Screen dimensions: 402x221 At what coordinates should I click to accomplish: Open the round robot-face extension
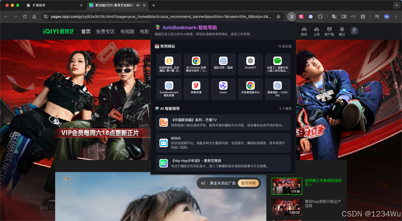coord(311,17)
